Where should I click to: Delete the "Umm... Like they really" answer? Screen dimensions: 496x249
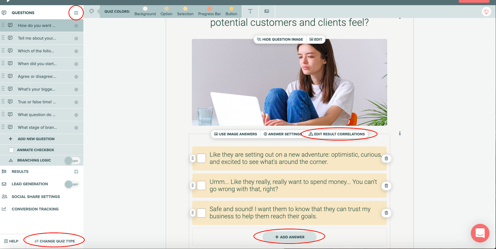tap(386, 186)
